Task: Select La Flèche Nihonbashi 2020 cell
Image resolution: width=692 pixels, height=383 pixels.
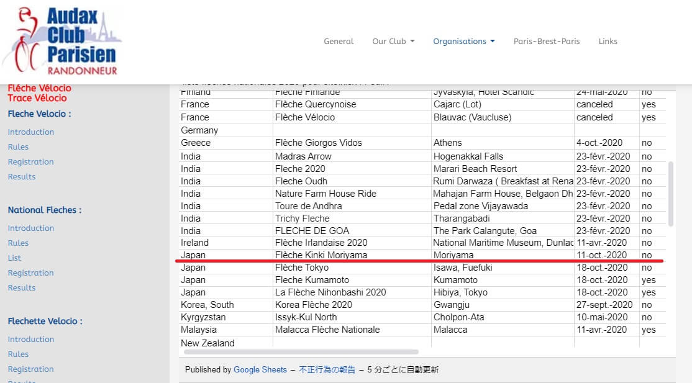Action: [x=352, y=292]
